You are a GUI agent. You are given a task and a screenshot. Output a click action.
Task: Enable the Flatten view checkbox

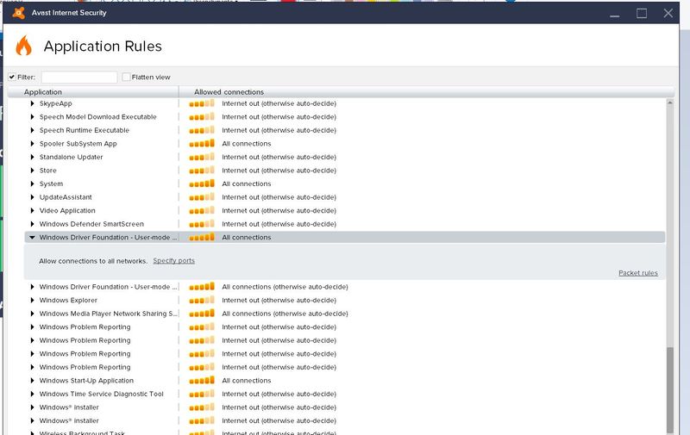point(126,77)
